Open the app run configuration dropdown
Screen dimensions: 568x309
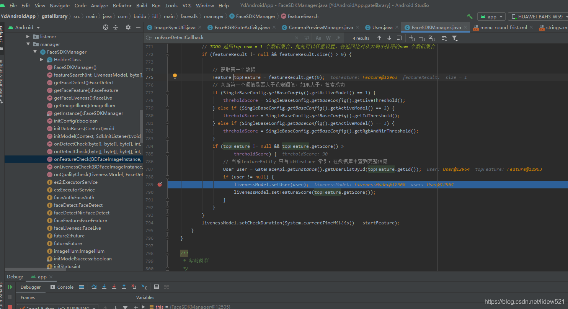[491, 16]
